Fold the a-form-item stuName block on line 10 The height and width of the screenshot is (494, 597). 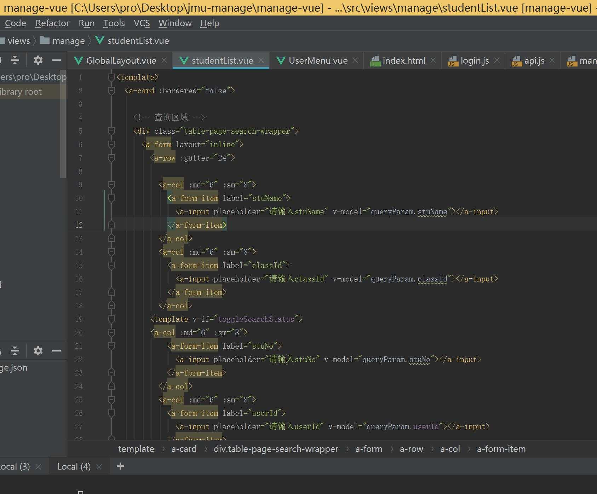[111, 198]
